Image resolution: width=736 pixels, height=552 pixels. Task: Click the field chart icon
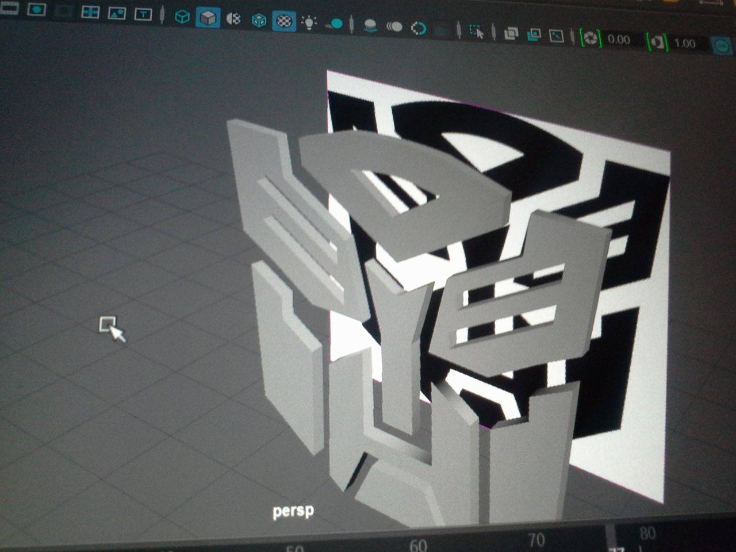[90, 12]
